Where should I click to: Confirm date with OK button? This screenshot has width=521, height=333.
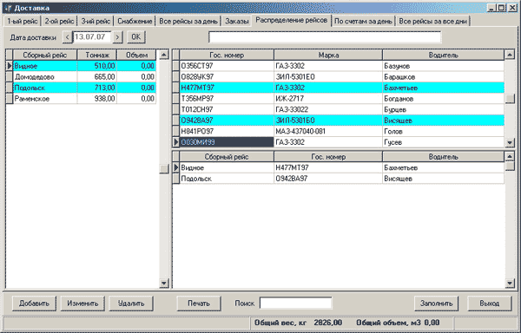(136, 37)
